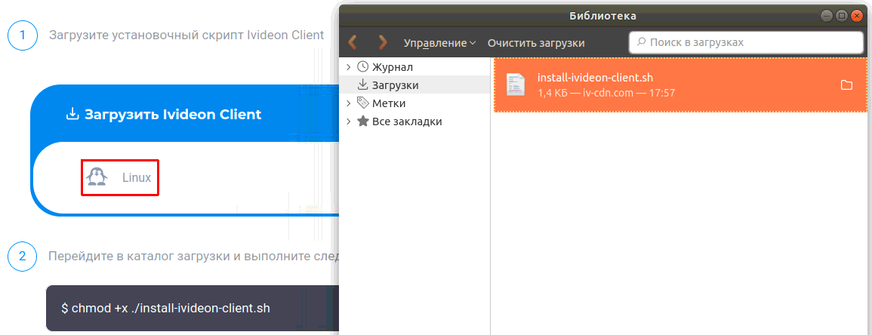Viewport: 872px width, 335px height.
Task: Click the 1,4 КБ — iv-cdn.com details line
Action: 606,93
